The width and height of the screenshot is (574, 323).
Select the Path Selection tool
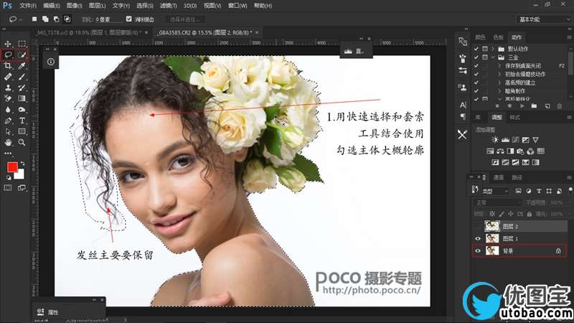click(8, 131)
